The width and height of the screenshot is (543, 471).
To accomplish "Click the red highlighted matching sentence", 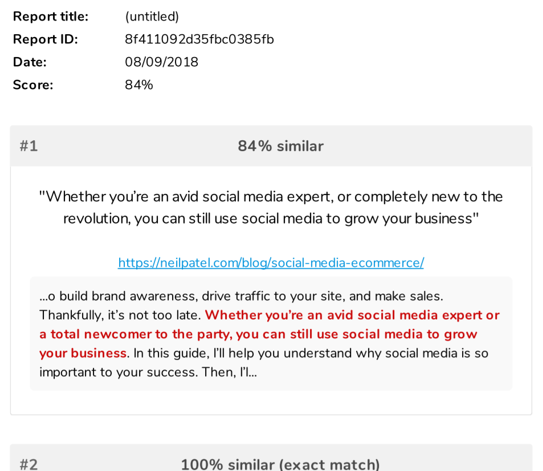I will (270, 334).
